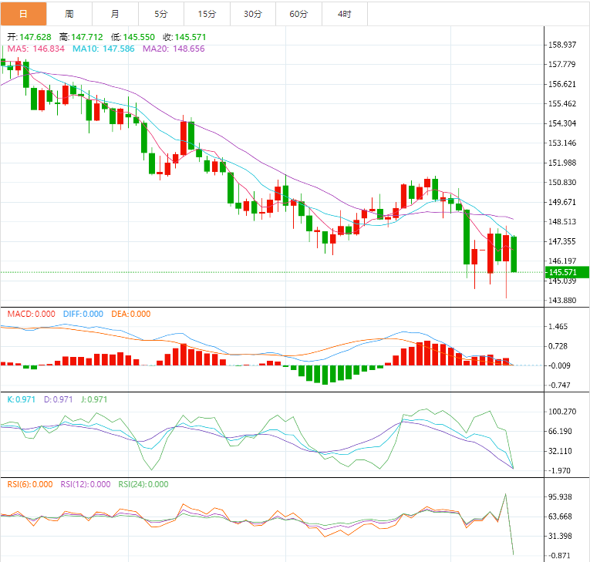Click the RSI(24):0.000 label
590x562 pixels.
[143, 484]
